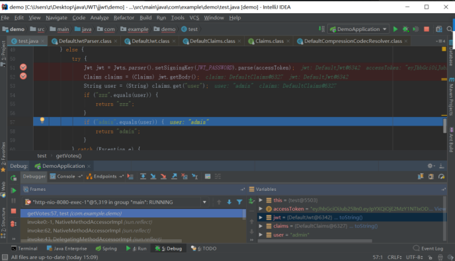Toggle the breakpoint on line 52
This screenshot has height=261, width=455.
(23, 76)
